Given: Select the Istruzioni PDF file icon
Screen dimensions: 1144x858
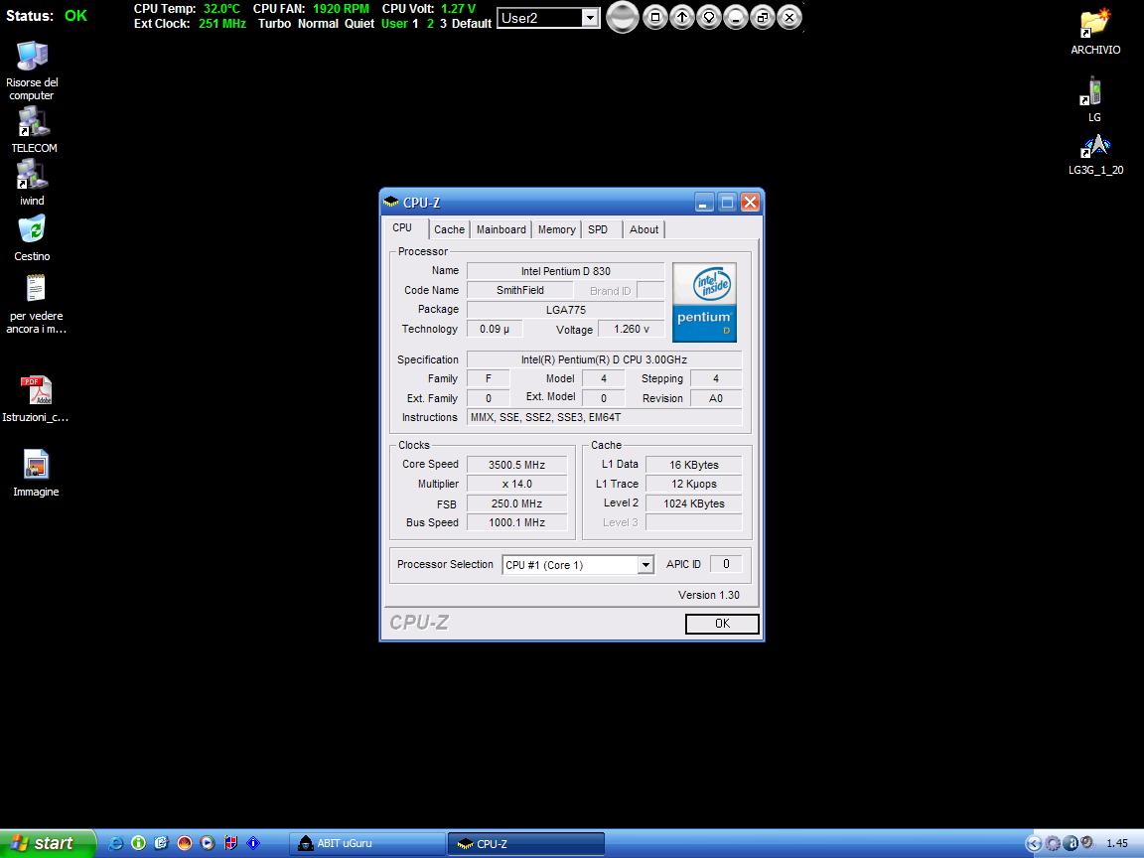Looking at the screenshot, I should [x=35, y=399].
